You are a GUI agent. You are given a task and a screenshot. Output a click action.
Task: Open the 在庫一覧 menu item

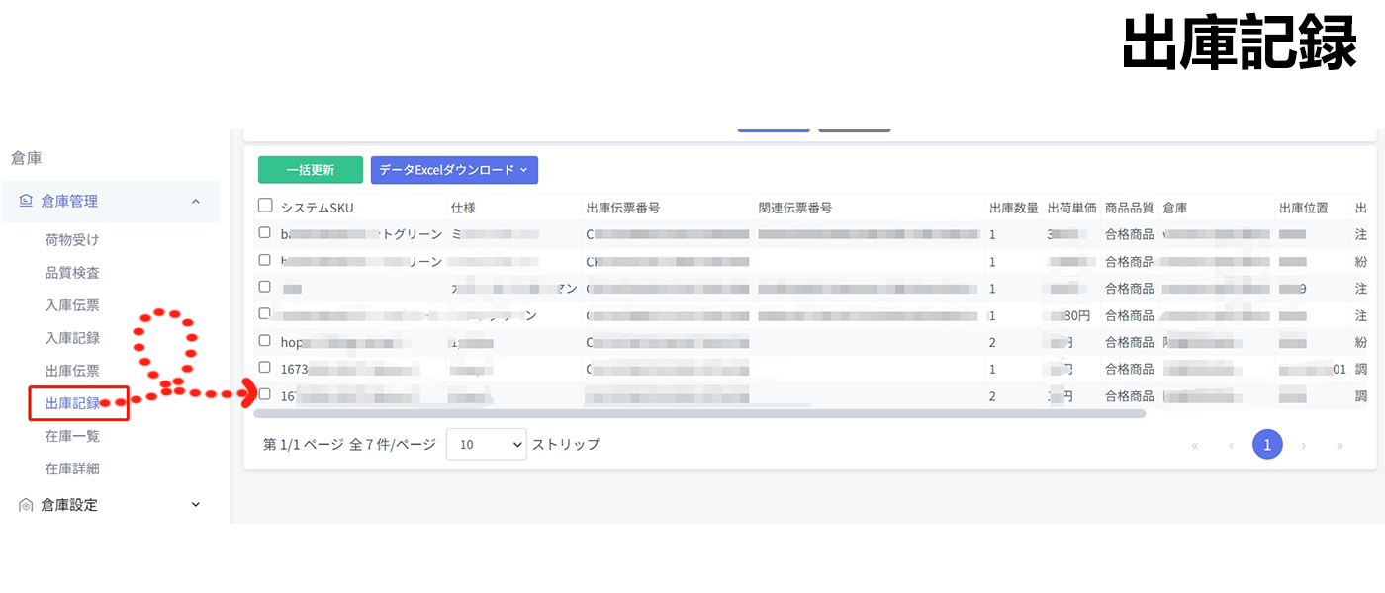(72, 436)
